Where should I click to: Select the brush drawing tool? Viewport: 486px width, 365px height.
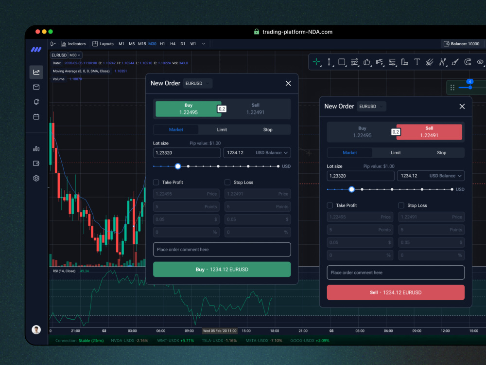[455, 62]
